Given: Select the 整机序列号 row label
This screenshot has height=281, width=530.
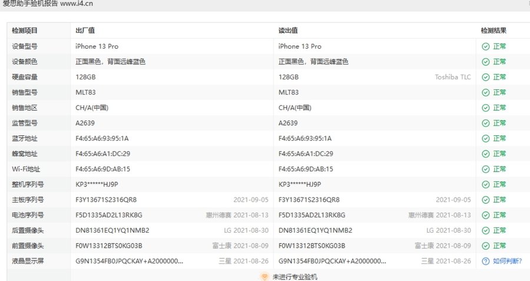Looking at the screenshot, I should pos(28,185).
